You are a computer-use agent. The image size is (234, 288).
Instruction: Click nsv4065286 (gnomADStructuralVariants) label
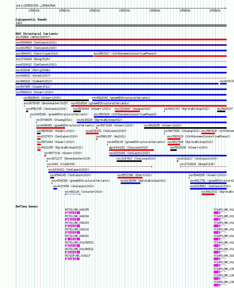tap(59, 114)
